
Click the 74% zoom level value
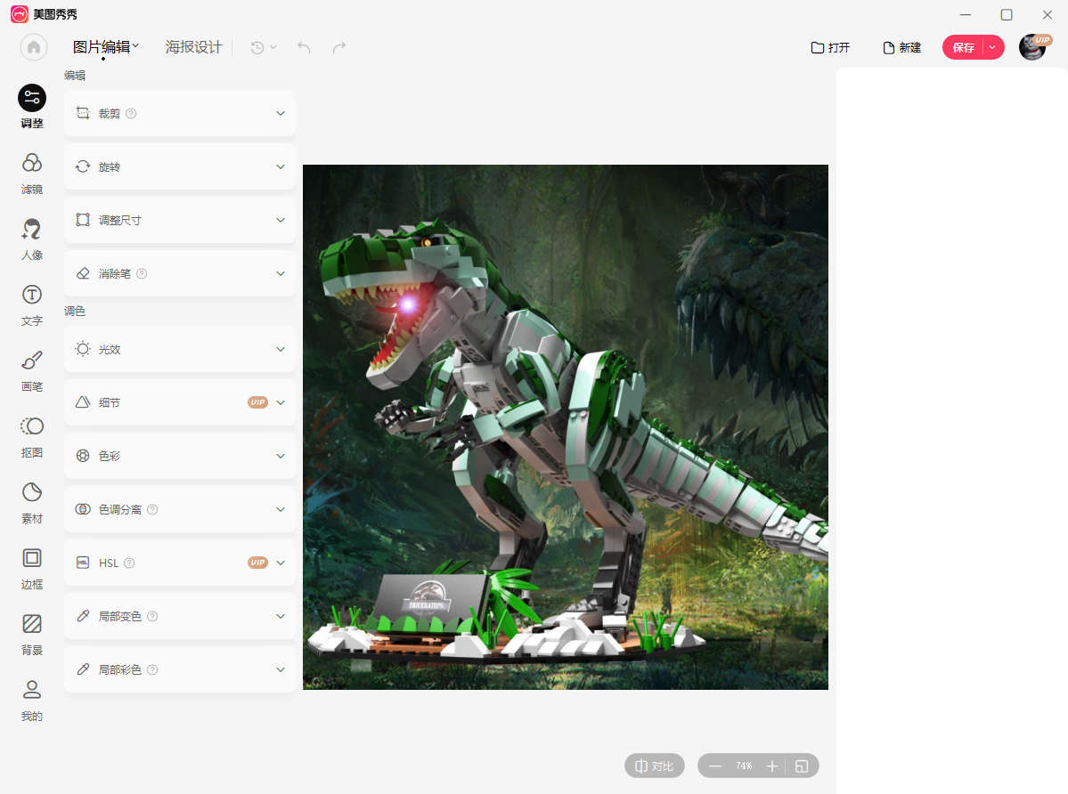(744, 766)
